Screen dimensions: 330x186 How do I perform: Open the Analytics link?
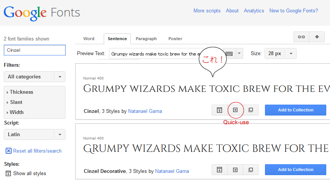point(254,11)
